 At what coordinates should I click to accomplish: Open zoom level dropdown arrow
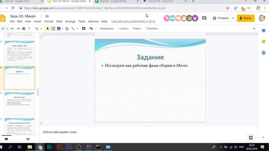pos(41,29)
